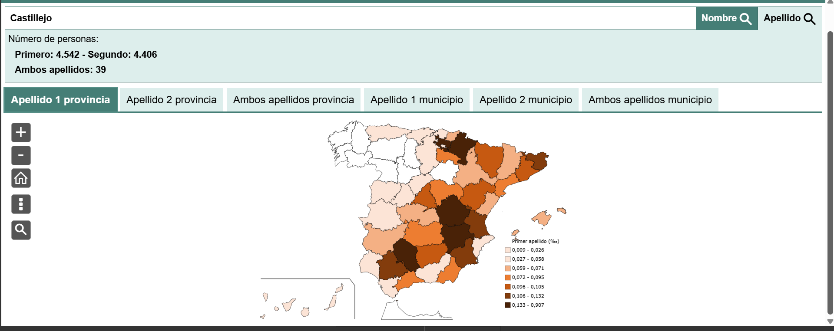Open Ambos apellidos provincia tab

pyautogui.click(x=293, y=100)
